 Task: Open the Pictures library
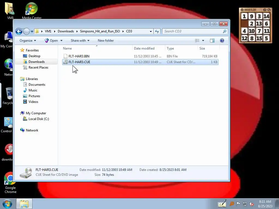[34, 96]
